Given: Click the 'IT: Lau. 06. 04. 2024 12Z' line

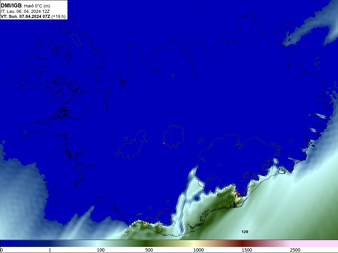Looking at the screenshot, I should point(25,11).
